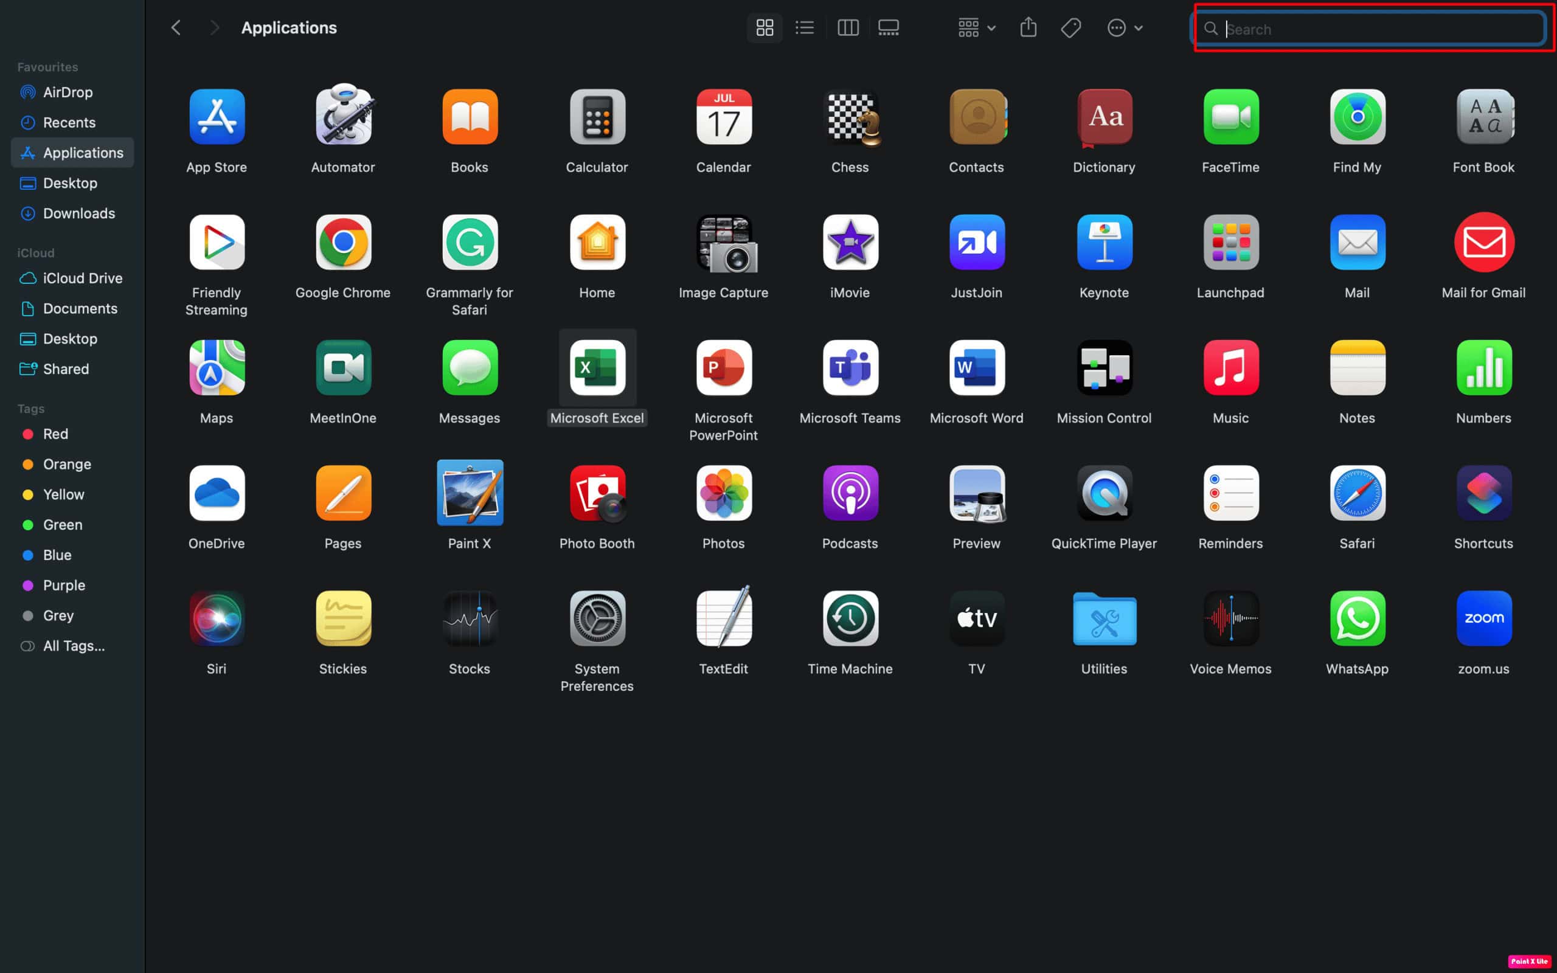Screen dimensions: 1557x973
Task: Switch to gallery view
Action: [x=889, y=28]
